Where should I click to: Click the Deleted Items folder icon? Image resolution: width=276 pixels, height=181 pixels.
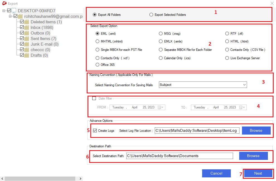click(27, 22)
